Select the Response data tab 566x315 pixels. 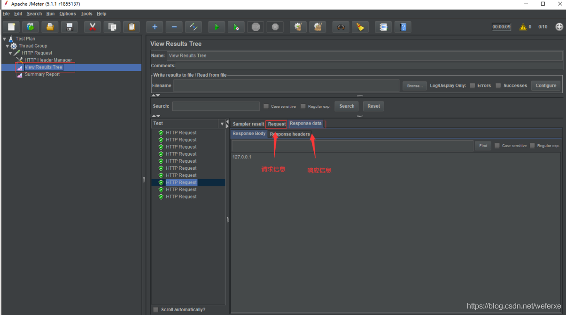click(x=306, y=124)
